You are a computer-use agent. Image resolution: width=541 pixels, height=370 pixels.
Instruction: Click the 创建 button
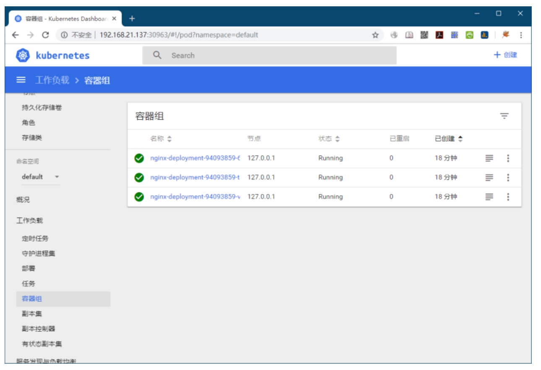505,55
